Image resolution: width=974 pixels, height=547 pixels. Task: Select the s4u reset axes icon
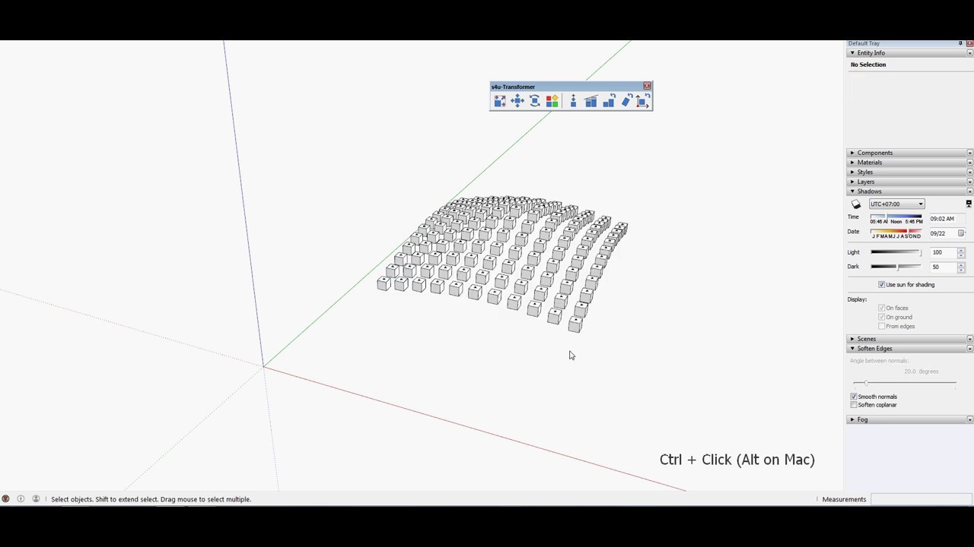643,102
